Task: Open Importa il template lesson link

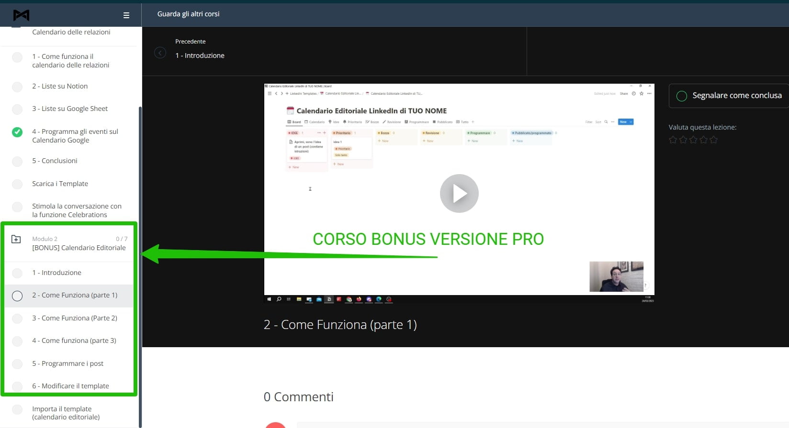Action: click(x=66, y=413)
